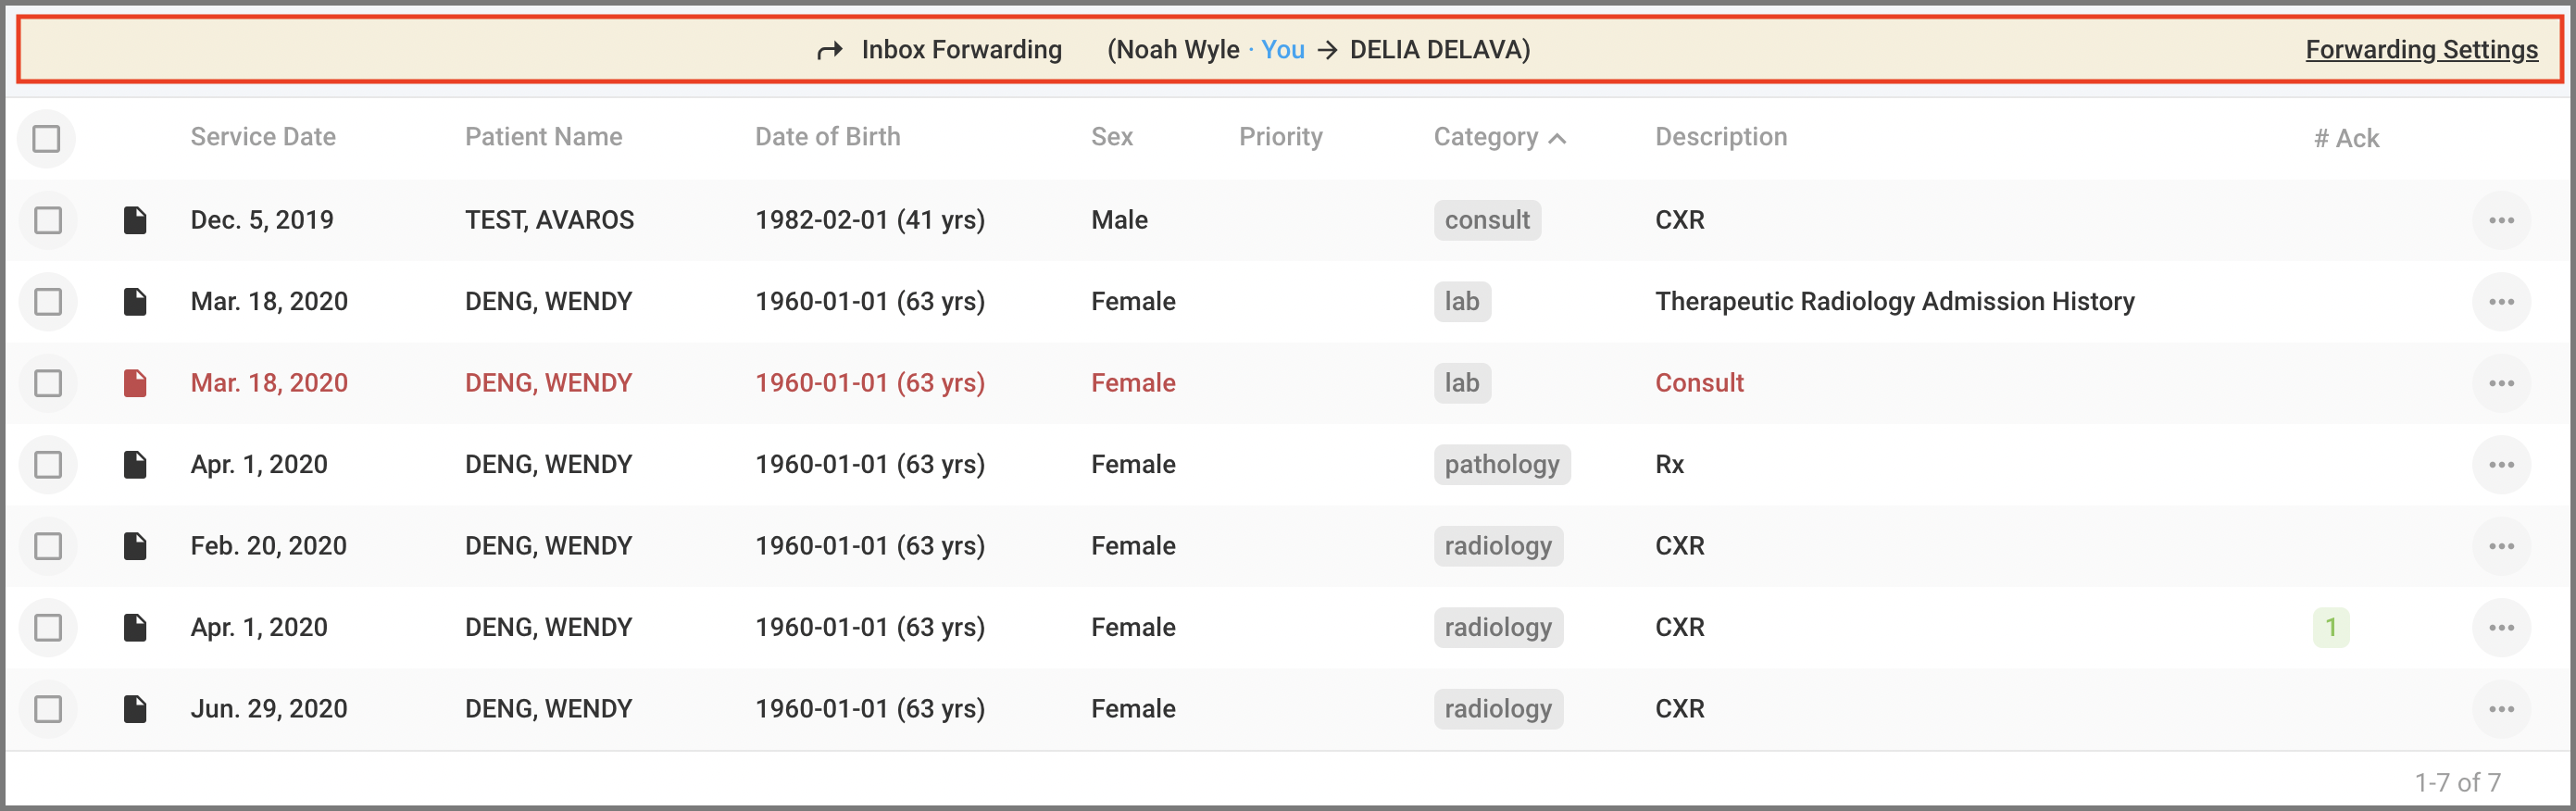
Task: Click three-dot menu for Jun. 29, 2020 row
Action: [2500, 709]
